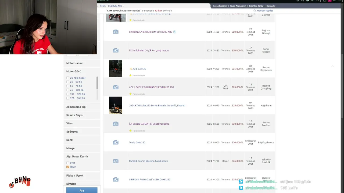Viewport: 344px width, 193px height.
Task: Open ACİL SATILIK listing photo thumbnail
Action: click(x=116, y=68)
